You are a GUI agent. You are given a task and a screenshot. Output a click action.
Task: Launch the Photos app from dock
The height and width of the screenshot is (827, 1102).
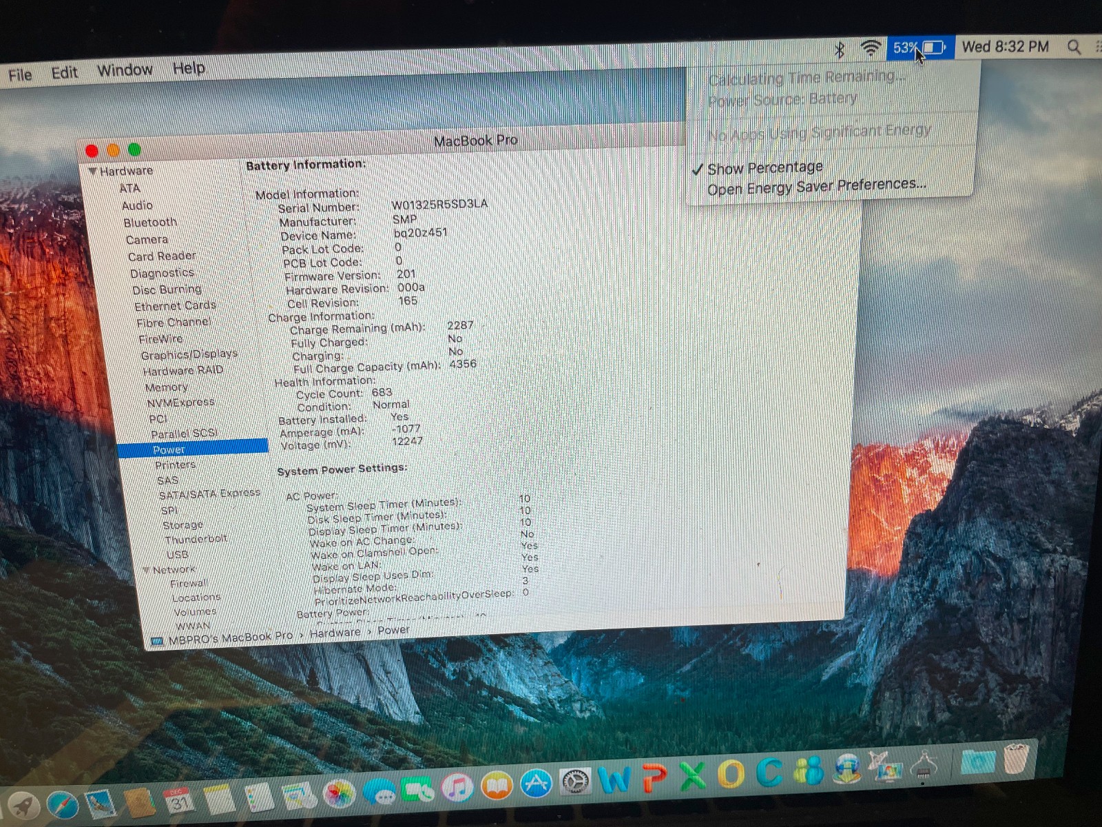(x=338, y=794)
